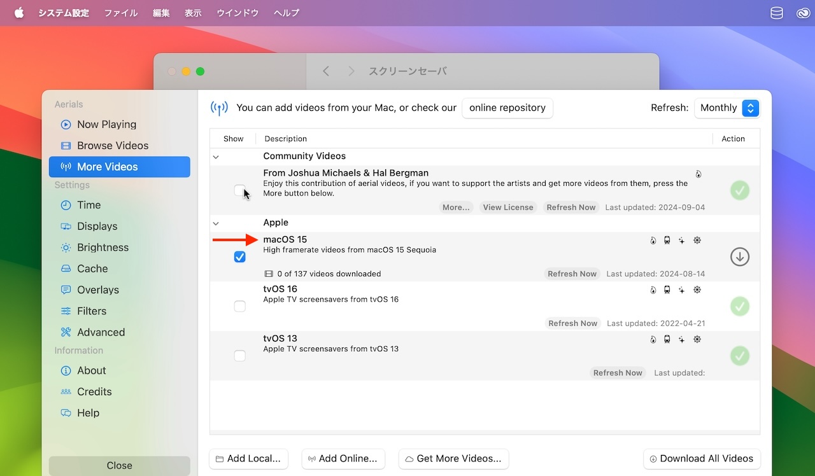Enable the tvOS 16 show checkbox
Screen dimensions: 815x476
(x=239, y=306)
